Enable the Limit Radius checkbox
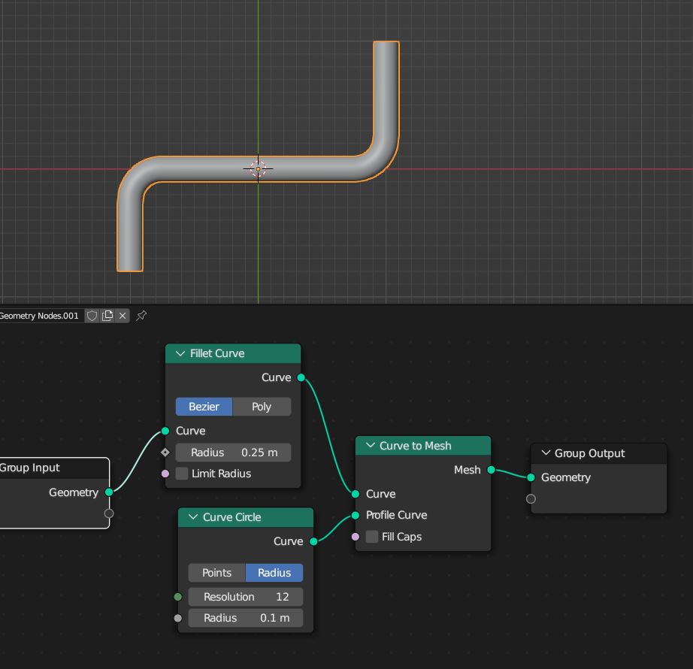693x669 pixels. click(182, 474)
